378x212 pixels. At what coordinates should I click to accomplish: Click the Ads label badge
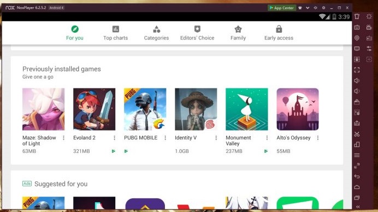(27, 184)
